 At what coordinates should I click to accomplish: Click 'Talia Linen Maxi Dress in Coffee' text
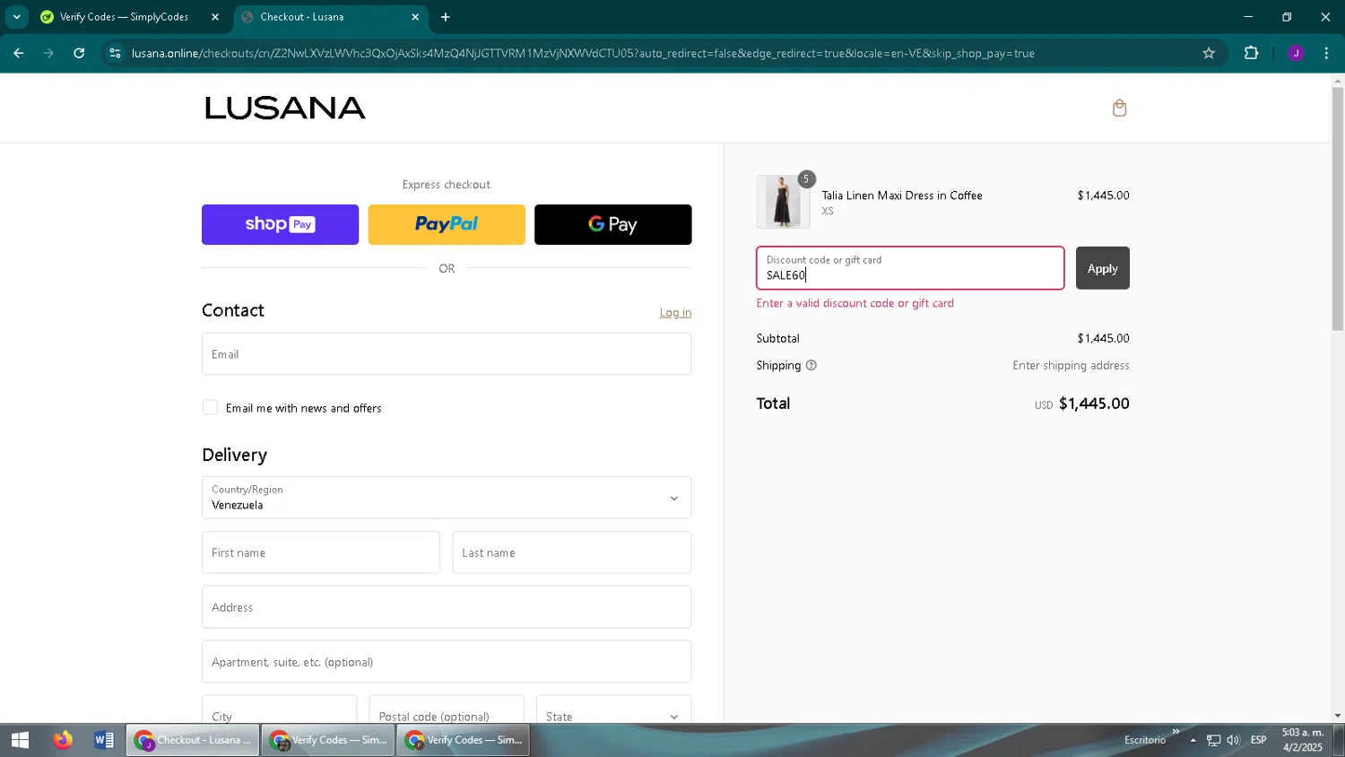902,196
